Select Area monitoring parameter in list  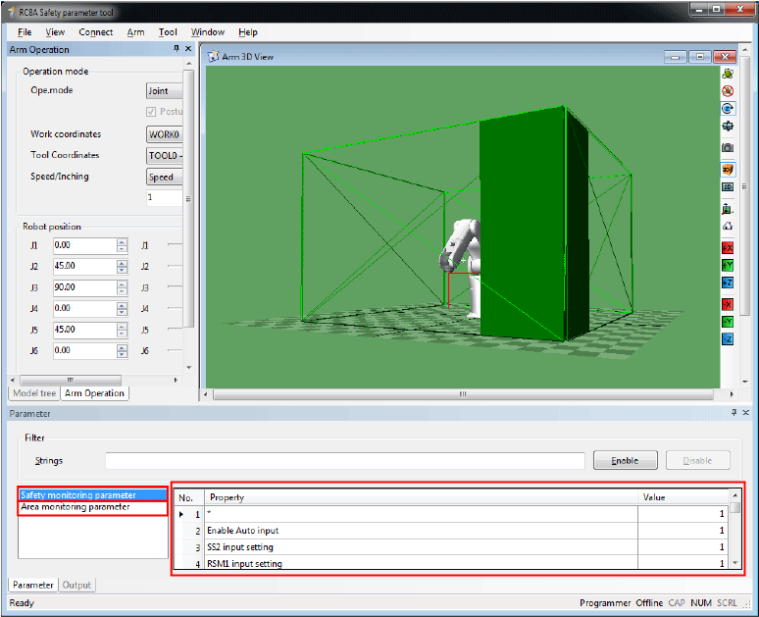(x=75, y=507)
